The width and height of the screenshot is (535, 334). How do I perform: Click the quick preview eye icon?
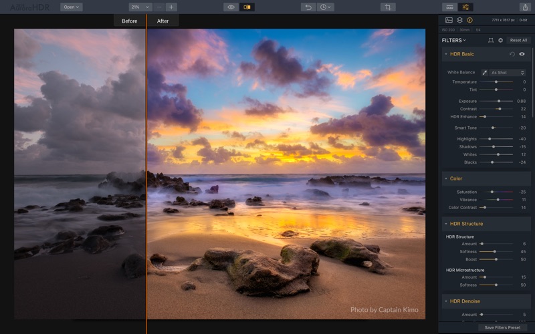pos(231,7)
